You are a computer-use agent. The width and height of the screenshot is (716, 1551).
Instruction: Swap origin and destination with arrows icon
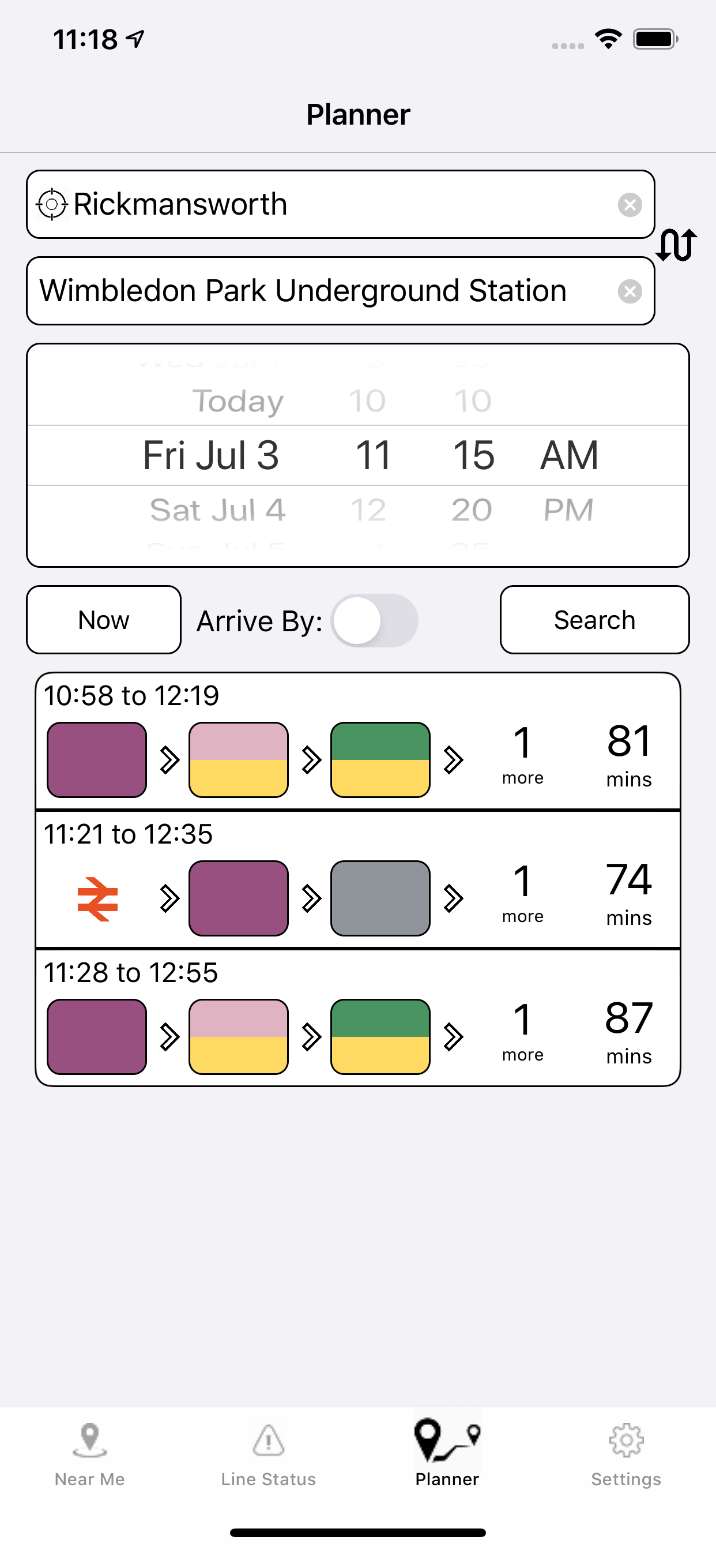point(676,245)
